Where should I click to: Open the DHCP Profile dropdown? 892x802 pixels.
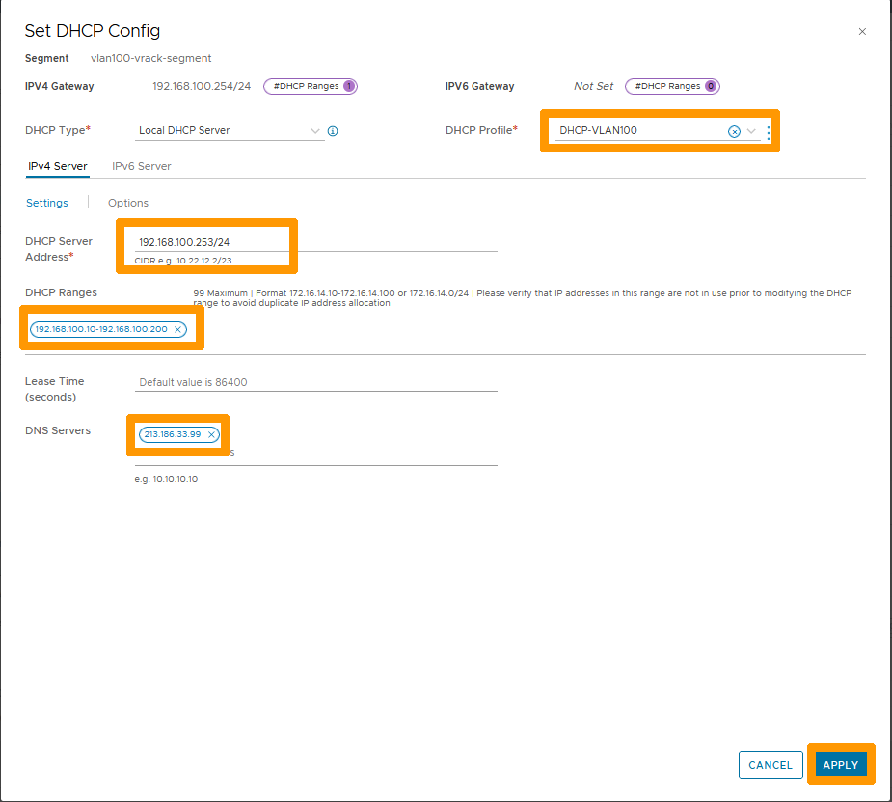[x=751, y=131]
